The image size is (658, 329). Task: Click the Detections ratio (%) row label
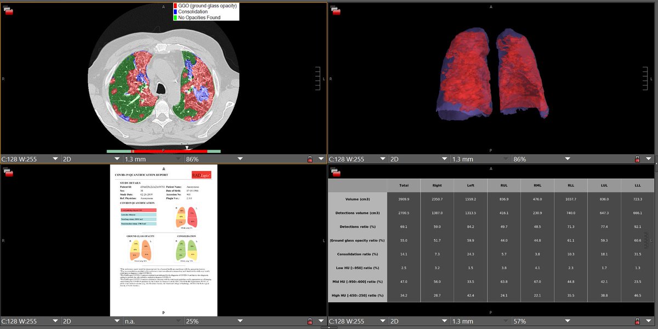(x=357, y=226)
